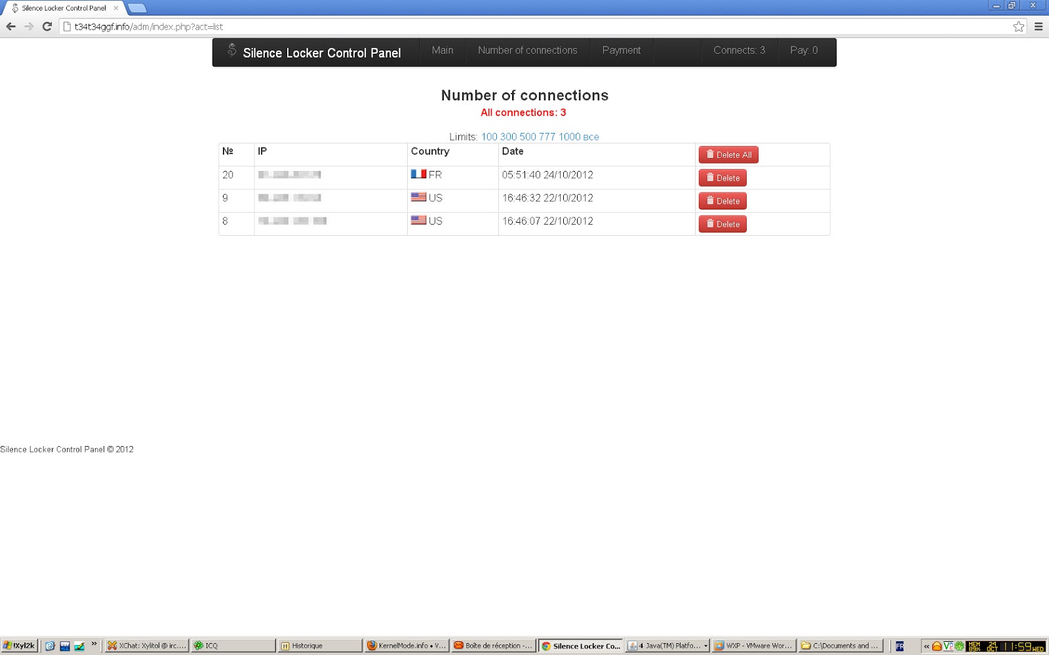Viewport: 1049px width, 655px height.
Task: Click the Silence Locker Control Panel © 2012 footer
Action: pos(67,449)
